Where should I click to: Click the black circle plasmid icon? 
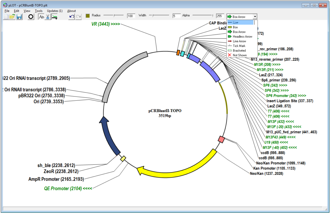click(31, 17)
